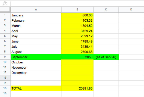Select column D header
The image size is (144, 97).
click(x=131, y=10)
